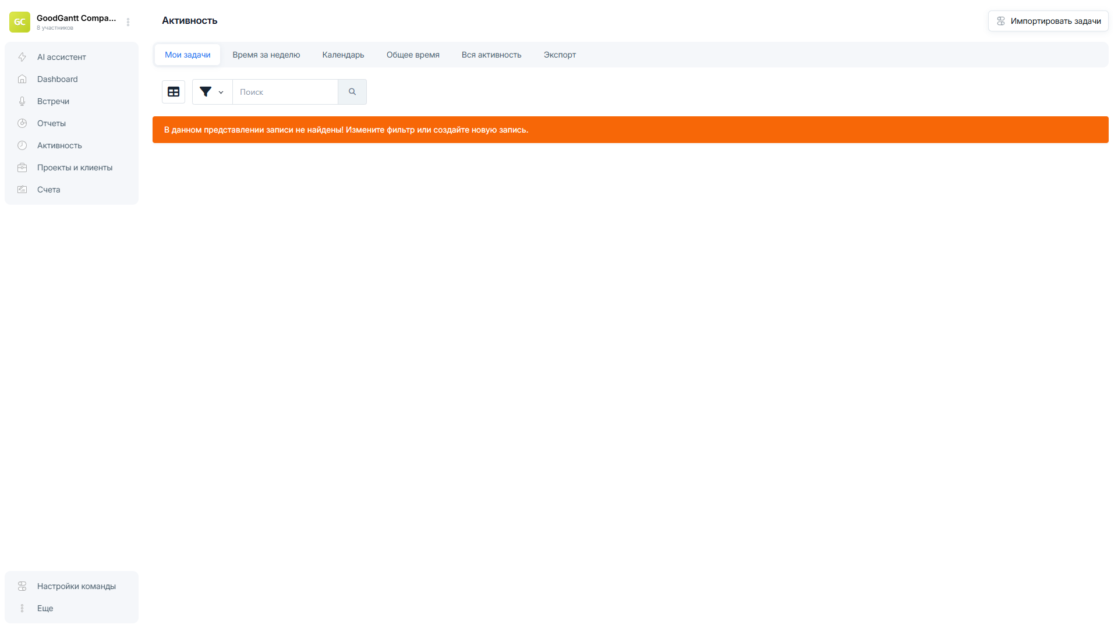Screen dimensions: 1118x628
Task: Open the Вся активность tab
Action: pyautogui.click(x=491, y=54)
